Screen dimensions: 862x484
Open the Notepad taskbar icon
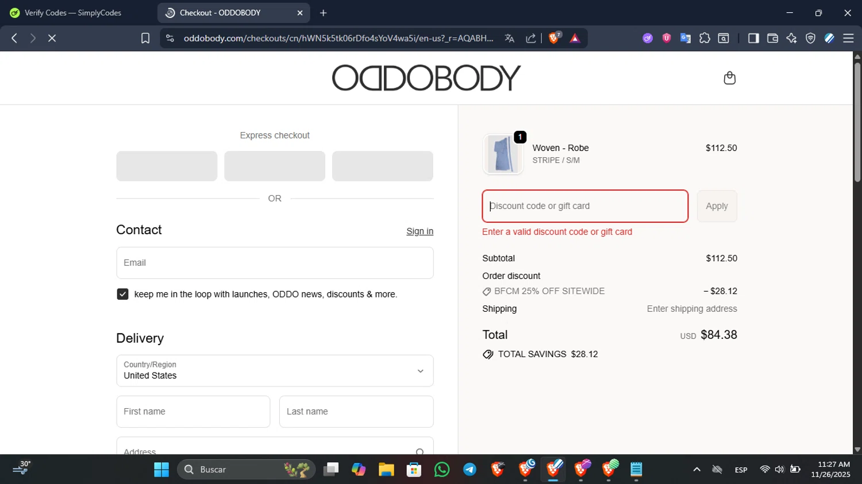[x=636, y=470]
